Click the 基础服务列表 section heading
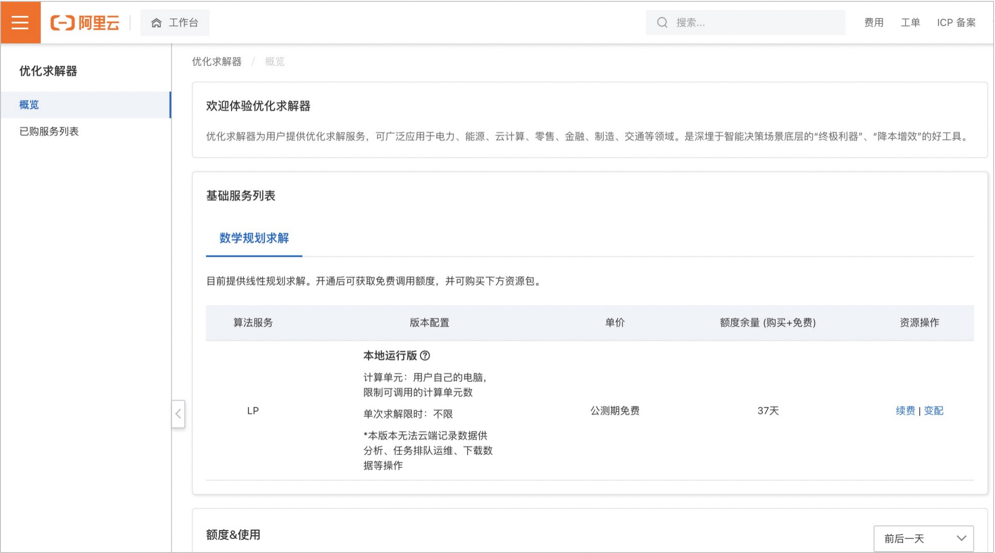The height and width of the screenshot is (553, 995). (x=240, y=196)
